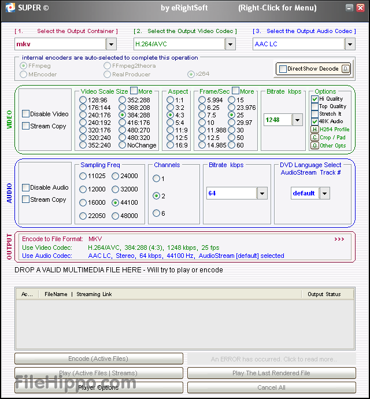Click the >>> output expand arrows
Screen dimensions: 370x399
pos(339,239)
